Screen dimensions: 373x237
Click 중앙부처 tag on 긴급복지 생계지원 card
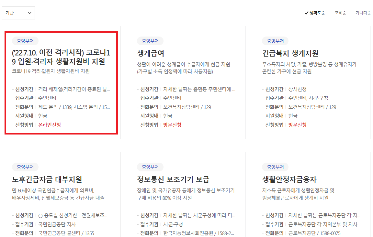275,41
